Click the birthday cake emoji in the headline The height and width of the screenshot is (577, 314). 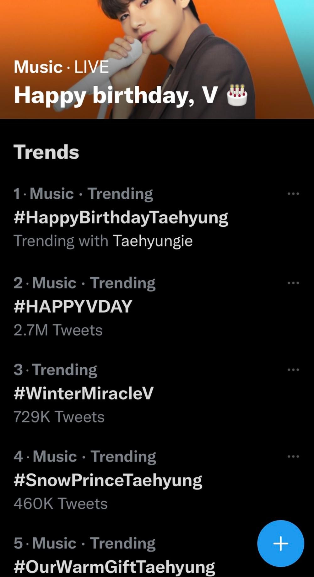[237, 94]
